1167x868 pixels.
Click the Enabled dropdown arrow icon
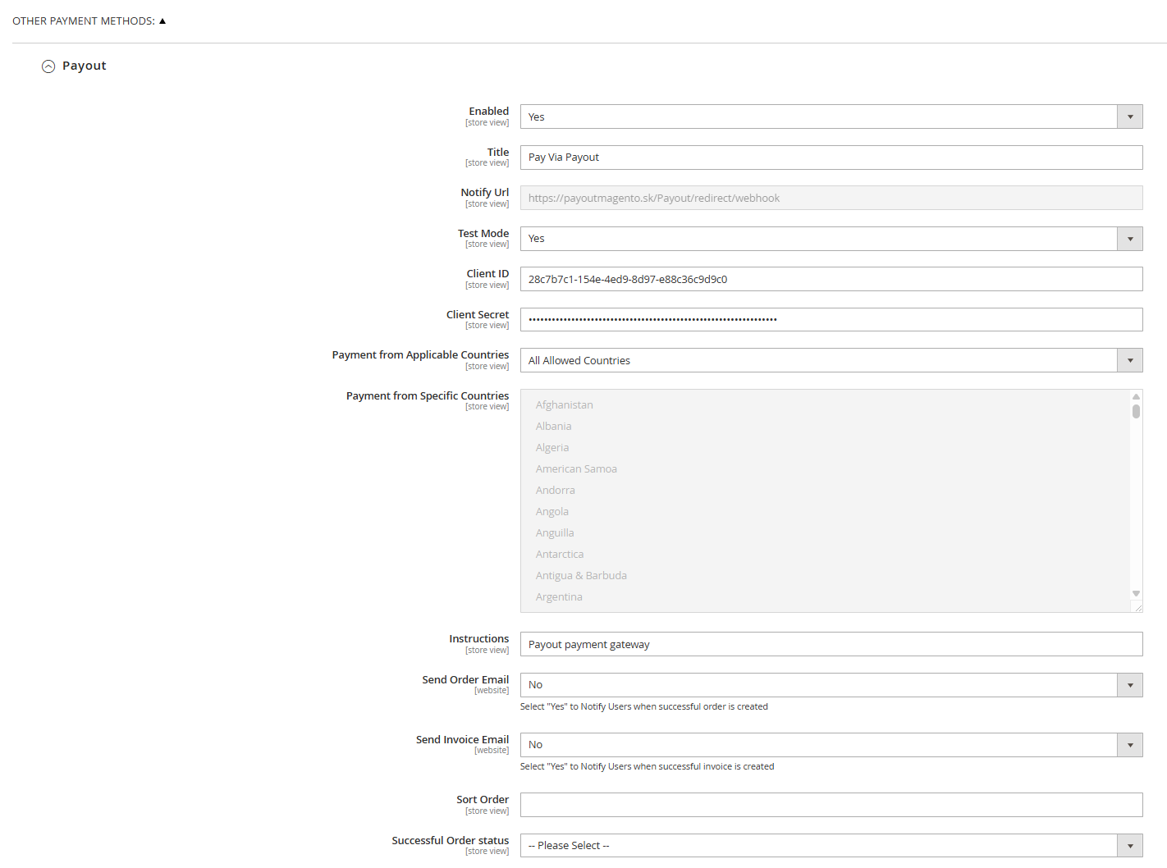pos(1129,116)
